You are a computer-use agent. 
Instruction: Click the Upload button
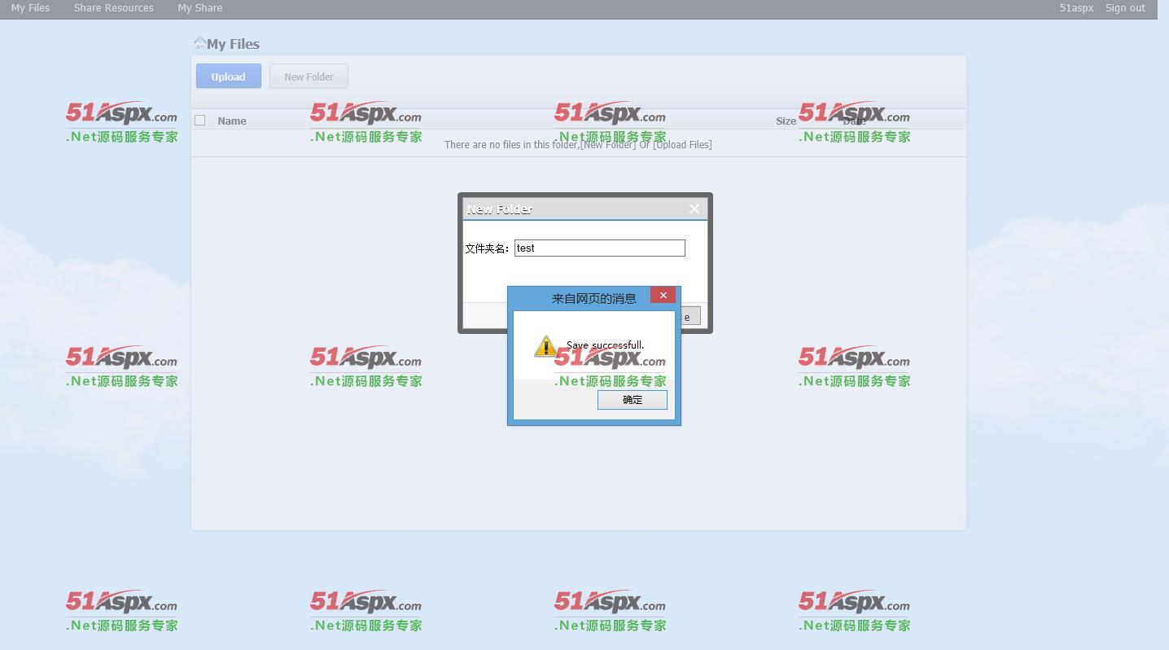click(x=228, y=77)
